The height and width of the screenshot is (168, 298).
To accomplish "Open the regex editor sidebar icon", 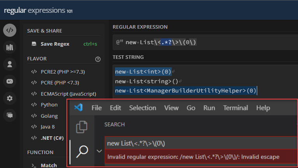I will point(10,30).
